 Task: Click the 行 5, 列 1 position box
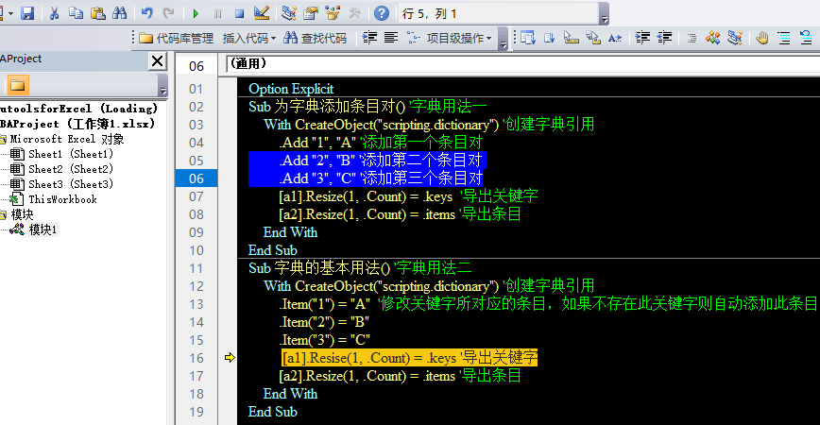[x=499, y=13]
